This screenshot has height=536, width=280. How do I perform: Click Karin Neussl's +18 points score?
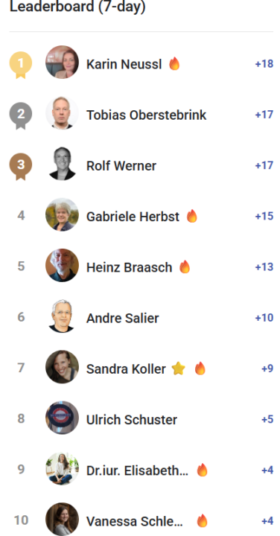coord(264,64)
